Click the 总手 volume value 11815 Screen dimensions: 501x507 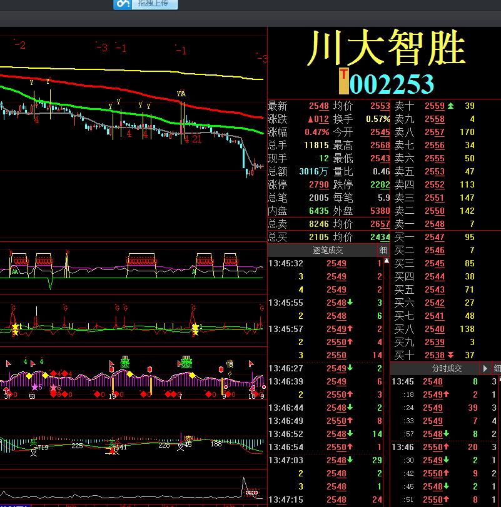[316, 146]
